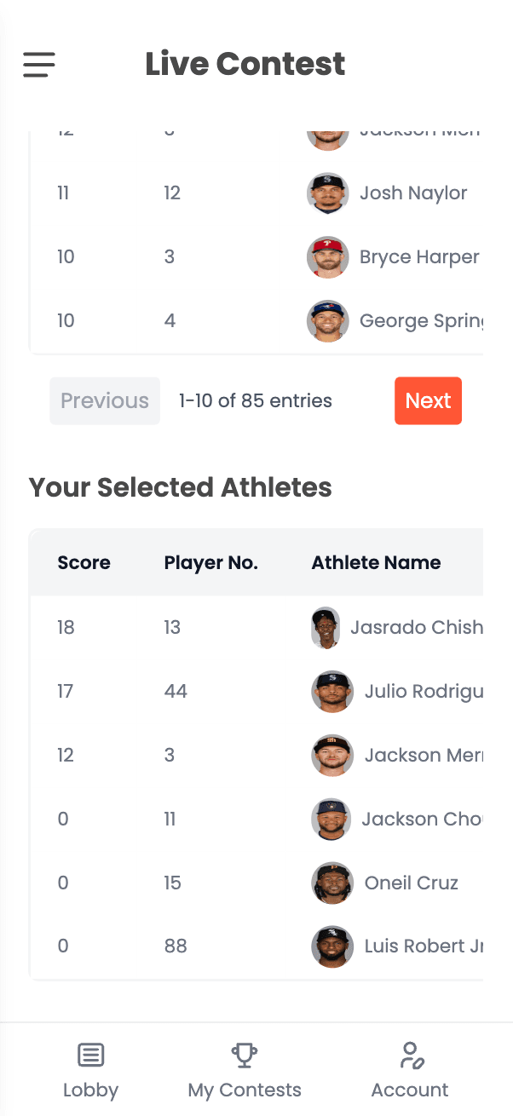513x1116 pixels.
Task: Click Oneil Cruz's avatar image
Action: (x=331, y=883)
